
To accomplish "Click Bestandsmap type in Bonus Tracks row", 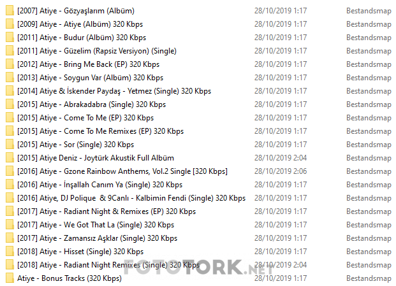I will (x=369, y=278).
